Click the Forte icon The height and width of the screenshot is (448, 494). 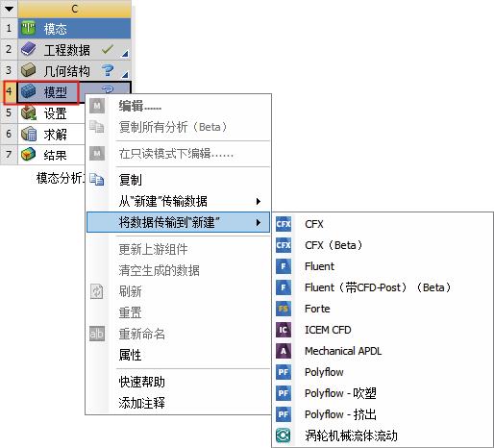pos(284,309)
